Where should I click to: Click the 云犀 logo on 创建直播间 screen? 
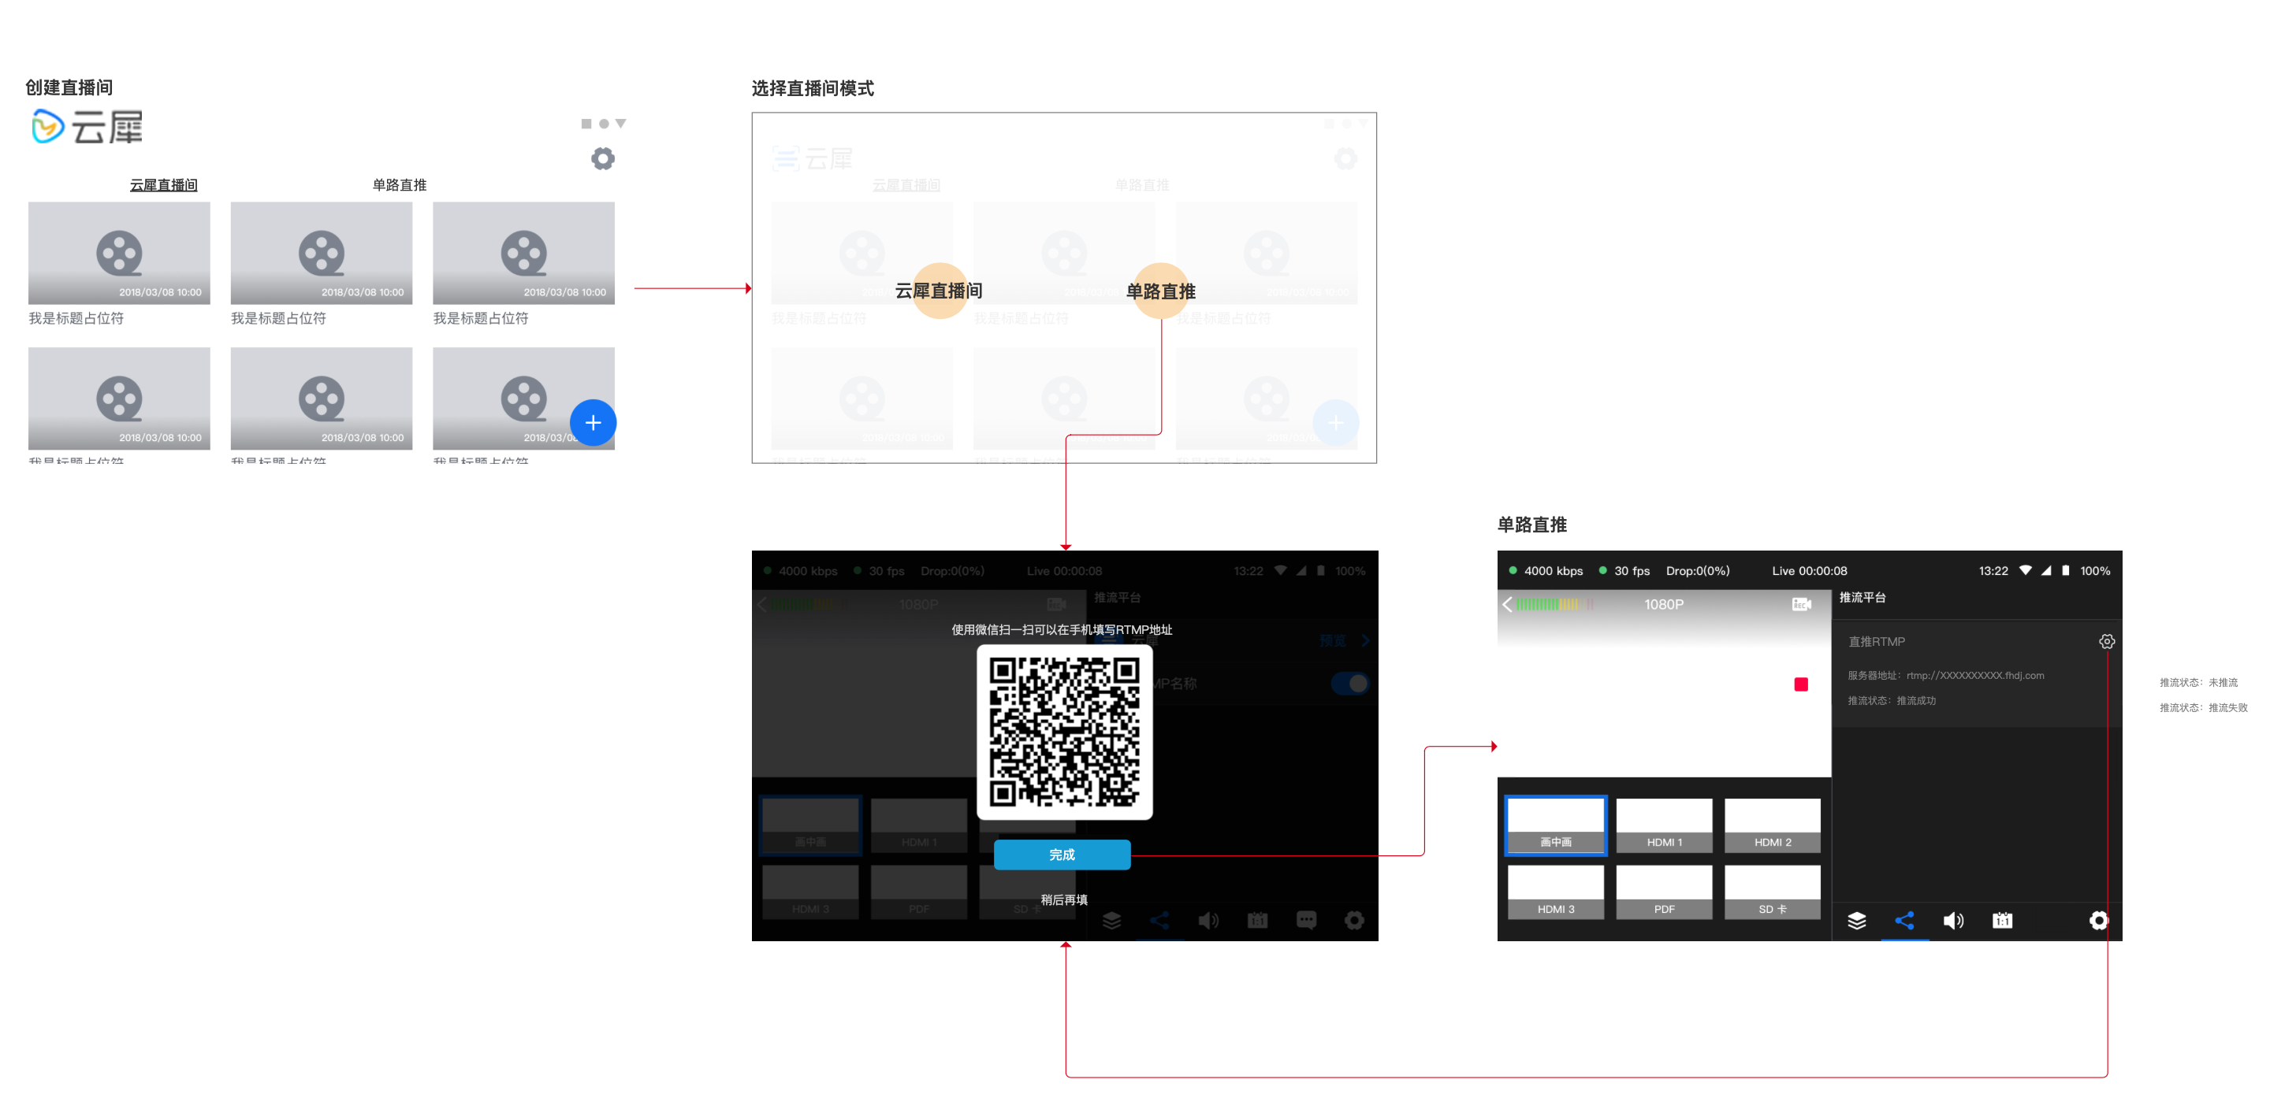[x=87, y=127]
